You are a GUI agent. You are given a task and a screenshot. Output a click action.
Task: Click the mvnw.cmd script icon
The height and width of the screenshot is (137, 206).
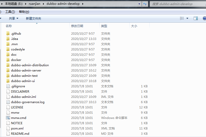click(8, 118)
